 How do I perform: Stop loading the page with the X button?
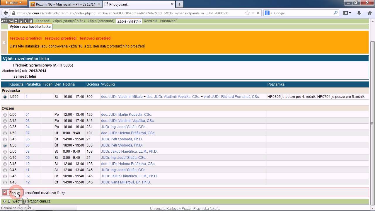258,13
